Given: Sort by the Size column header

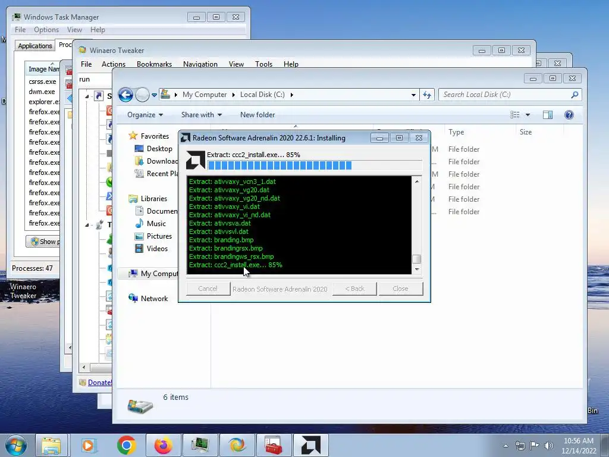Looking at the screenshot, I should click(526, 132).
